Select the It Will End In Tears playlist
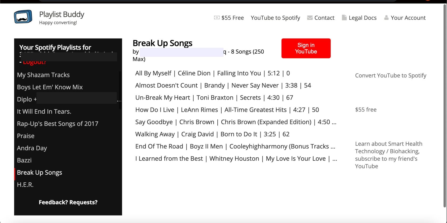Screen dimensions: 447x223 click(44, 111)
